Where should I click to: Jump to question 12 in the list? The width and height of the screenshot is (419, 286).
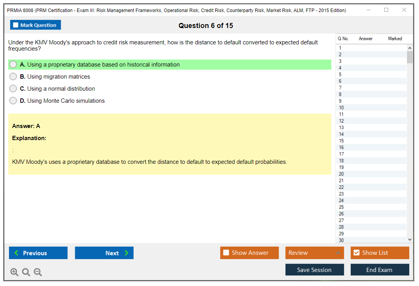pos(341,121)
